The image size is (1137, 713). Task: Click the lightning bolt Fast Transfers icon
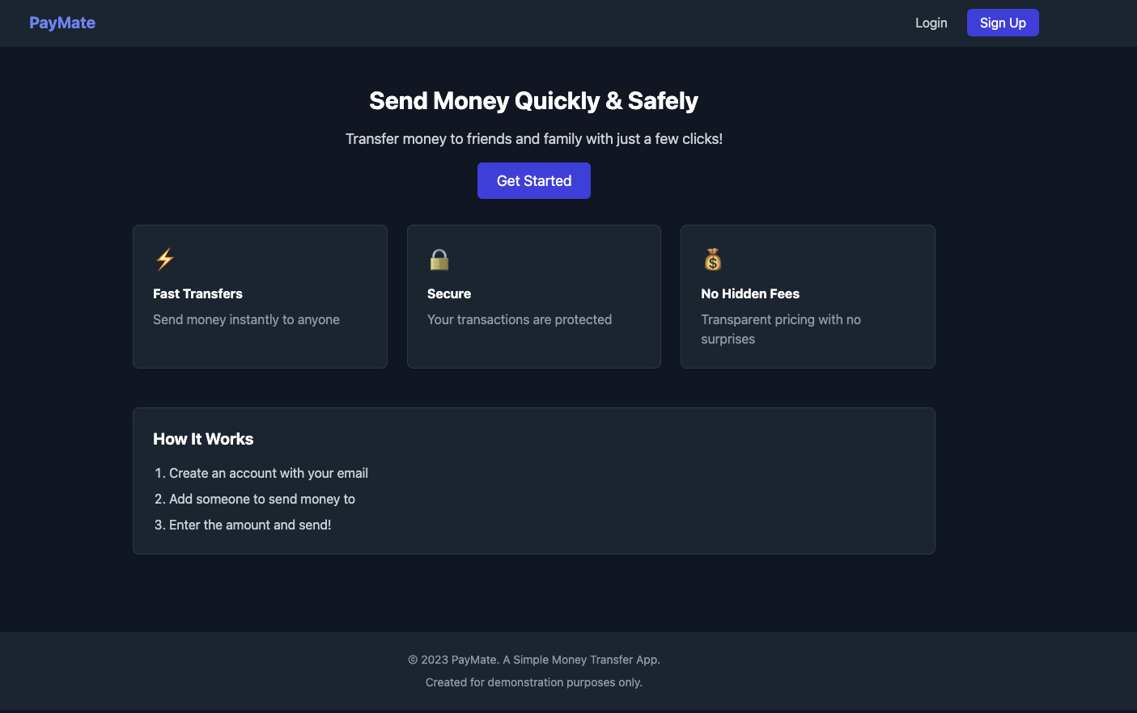click(x=164, y=259)
